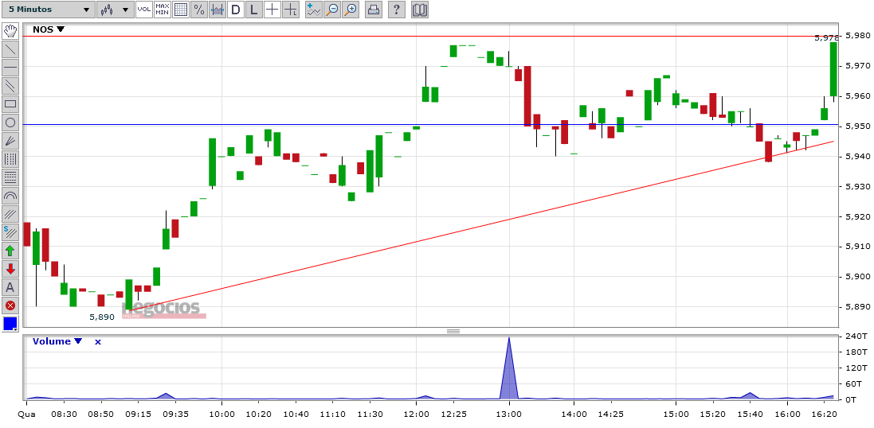Select the triple diagonal lines tool
The width and height of the screenshot is (874, 428).
point(10,214)
